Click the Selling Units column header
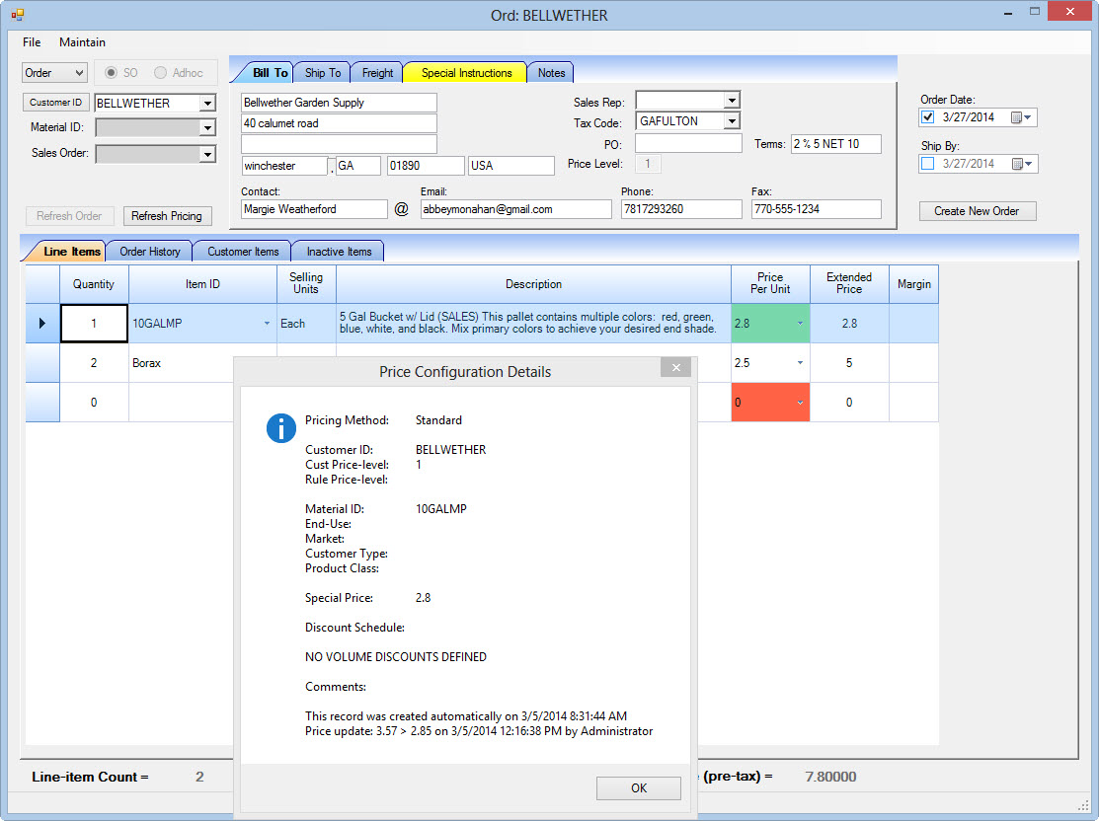 [306, 284]
